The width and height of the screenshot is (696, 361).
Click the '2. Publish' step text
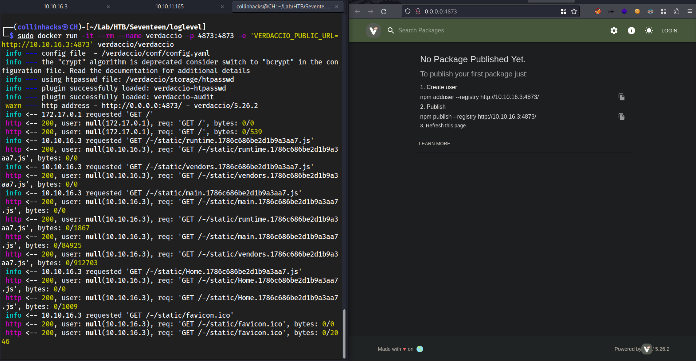(x=433, y=107)
